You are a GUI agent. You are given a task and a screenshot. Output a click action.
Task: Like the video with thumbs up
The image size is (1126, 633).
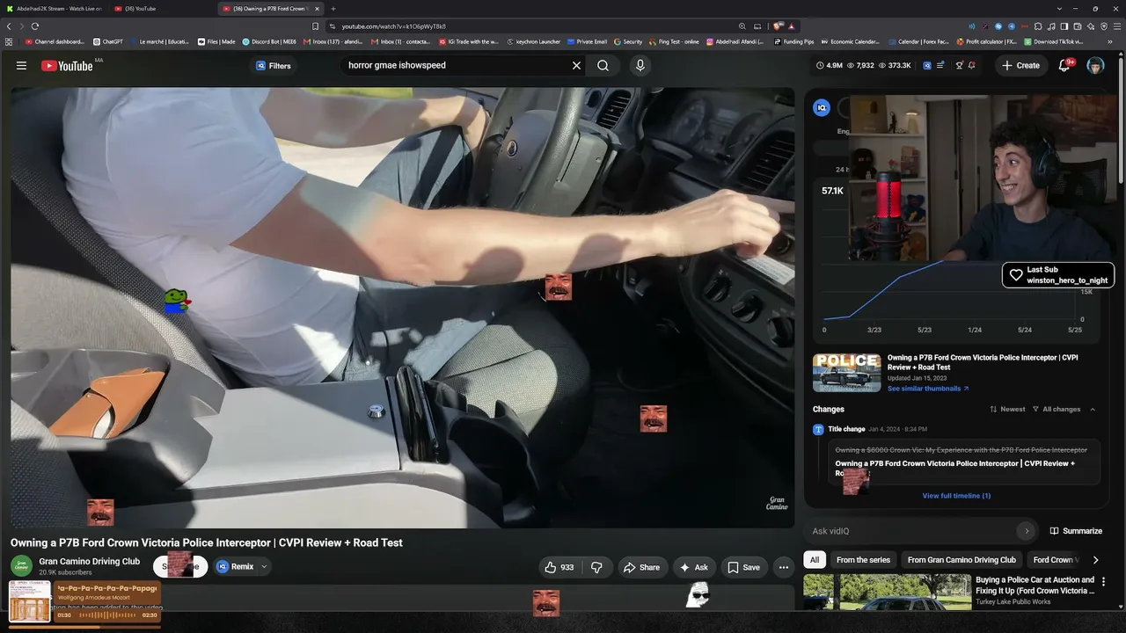(x=559, y=567)
